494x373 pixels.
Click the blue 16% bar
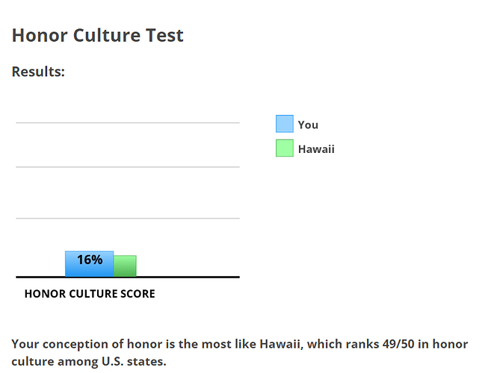coord(89,263)
